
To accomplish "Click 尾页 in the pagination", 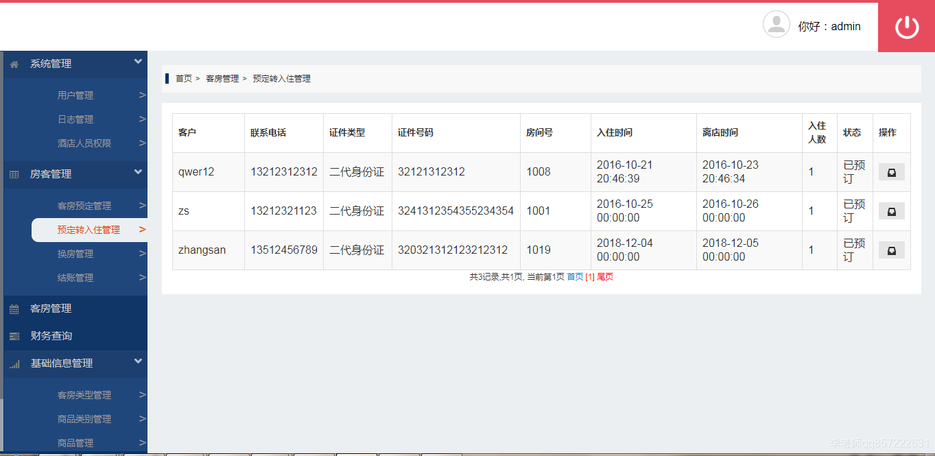I will coord(603,276).
